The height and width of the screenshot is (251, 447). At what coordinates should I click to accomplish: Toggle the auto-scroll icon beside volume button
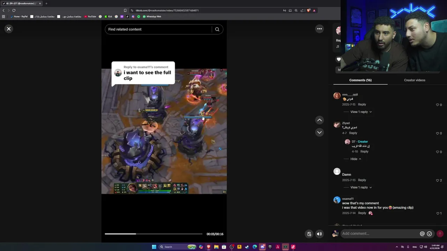[x=309, y=234]
